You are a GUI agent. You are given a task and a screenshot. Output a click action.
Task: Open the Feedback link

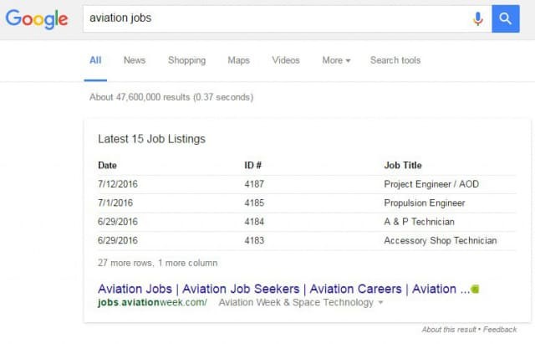[x=500, y=330]
